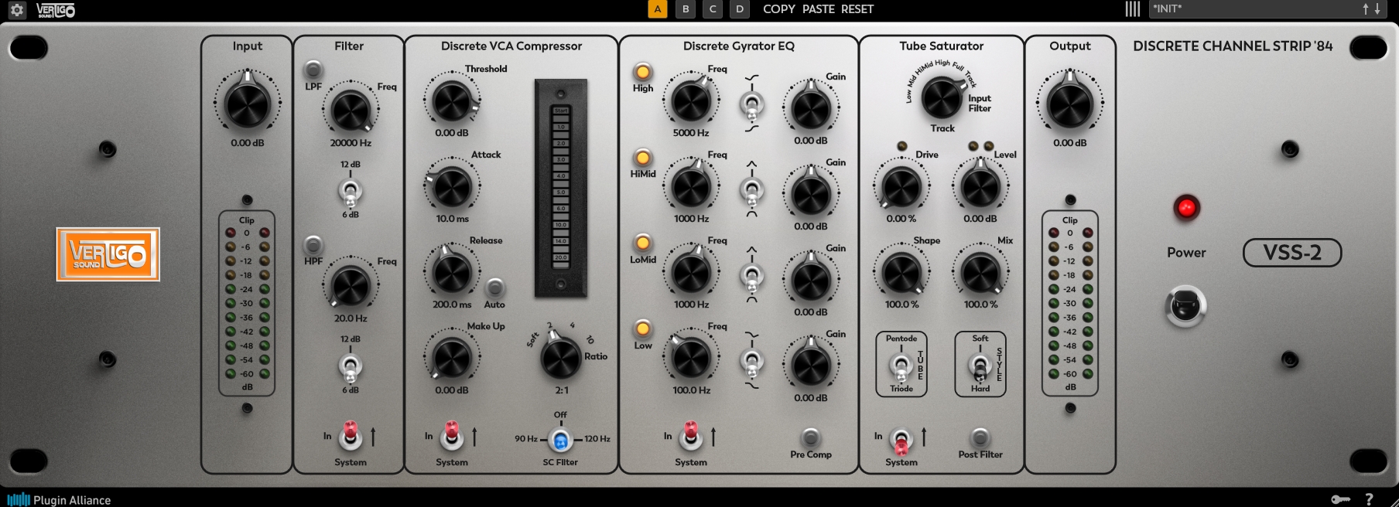Click the Vertigo Sound logo in the top bar
Image resolution: width=1399 pixels, height=507 pixels.
(x=56, y=10)
